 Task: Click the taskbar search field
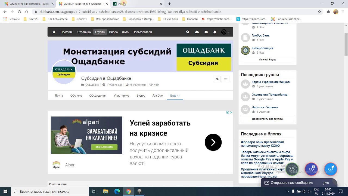50,191
